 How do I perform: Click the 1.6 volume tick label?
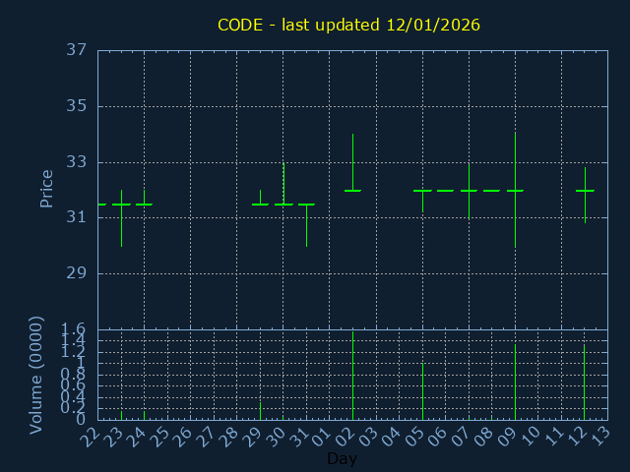coord(74,329)
